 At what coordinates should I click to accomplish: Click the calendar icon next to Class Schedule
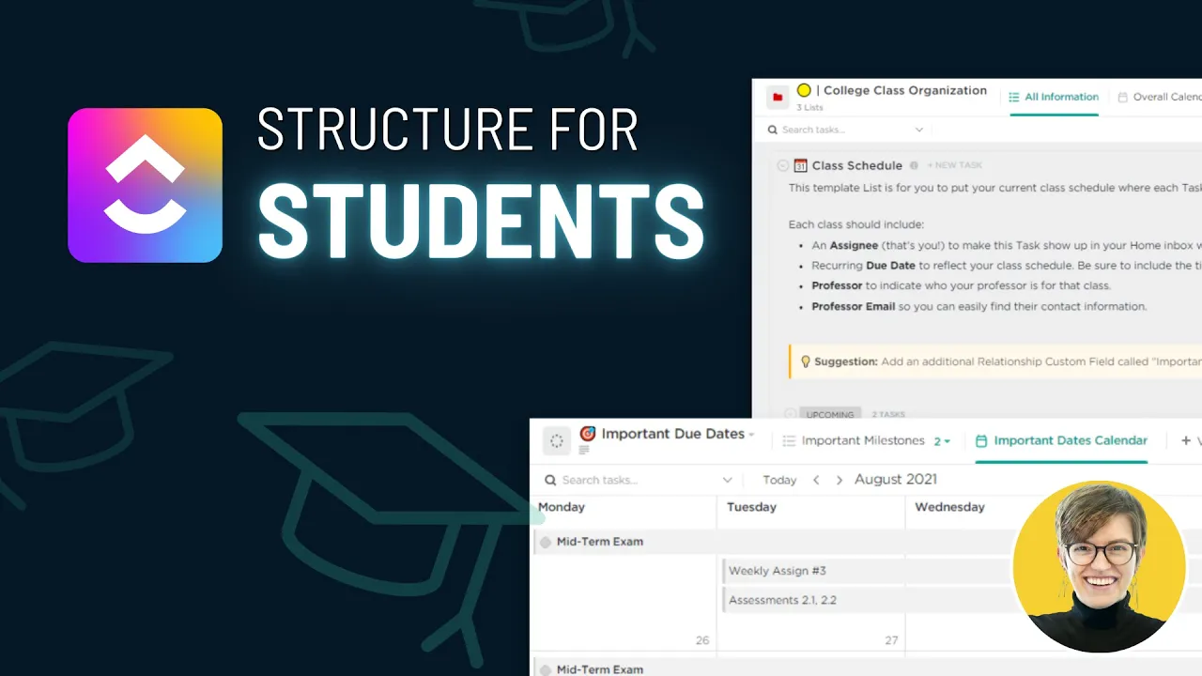800,165
